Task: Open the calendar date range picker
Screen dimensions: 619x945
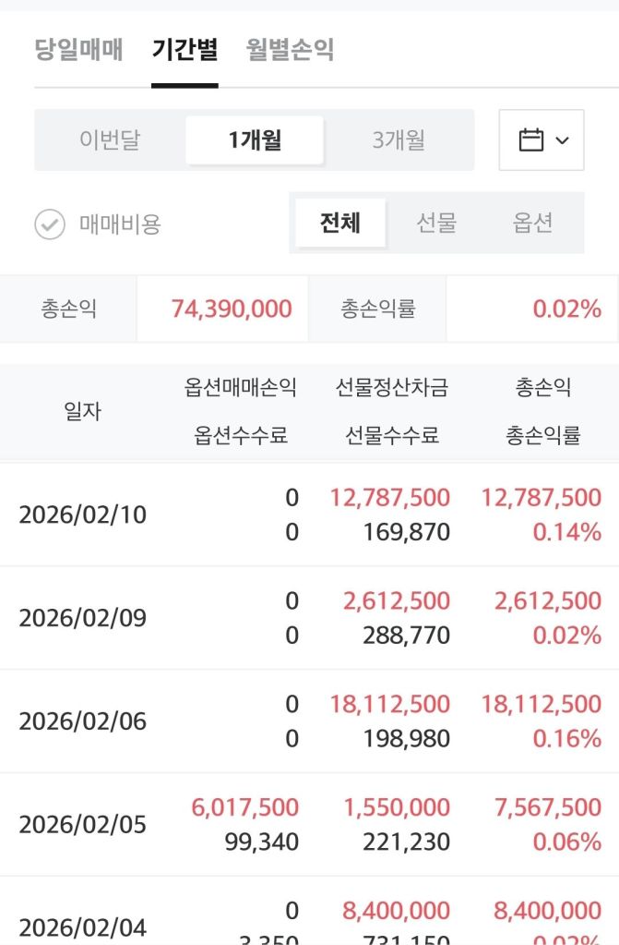Action: (542, 140)
